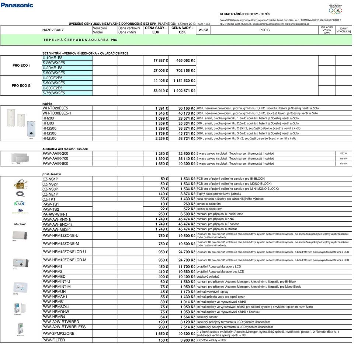
Task: Click the 'snímač venkovní teploty' description
Action: [x=212, y=292]
